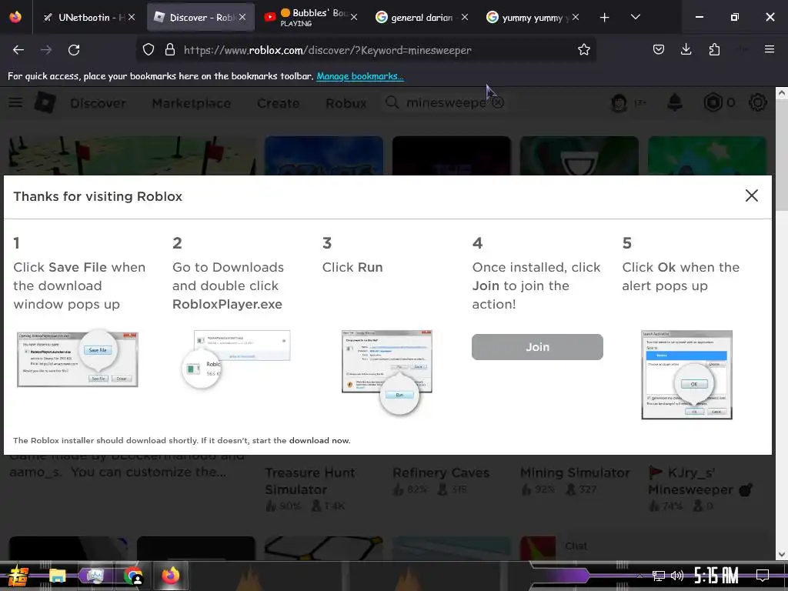Open the Roblox hamburger side menu
Image resolution: width=788 pixels, height=591 pixels.
point(15,102)
